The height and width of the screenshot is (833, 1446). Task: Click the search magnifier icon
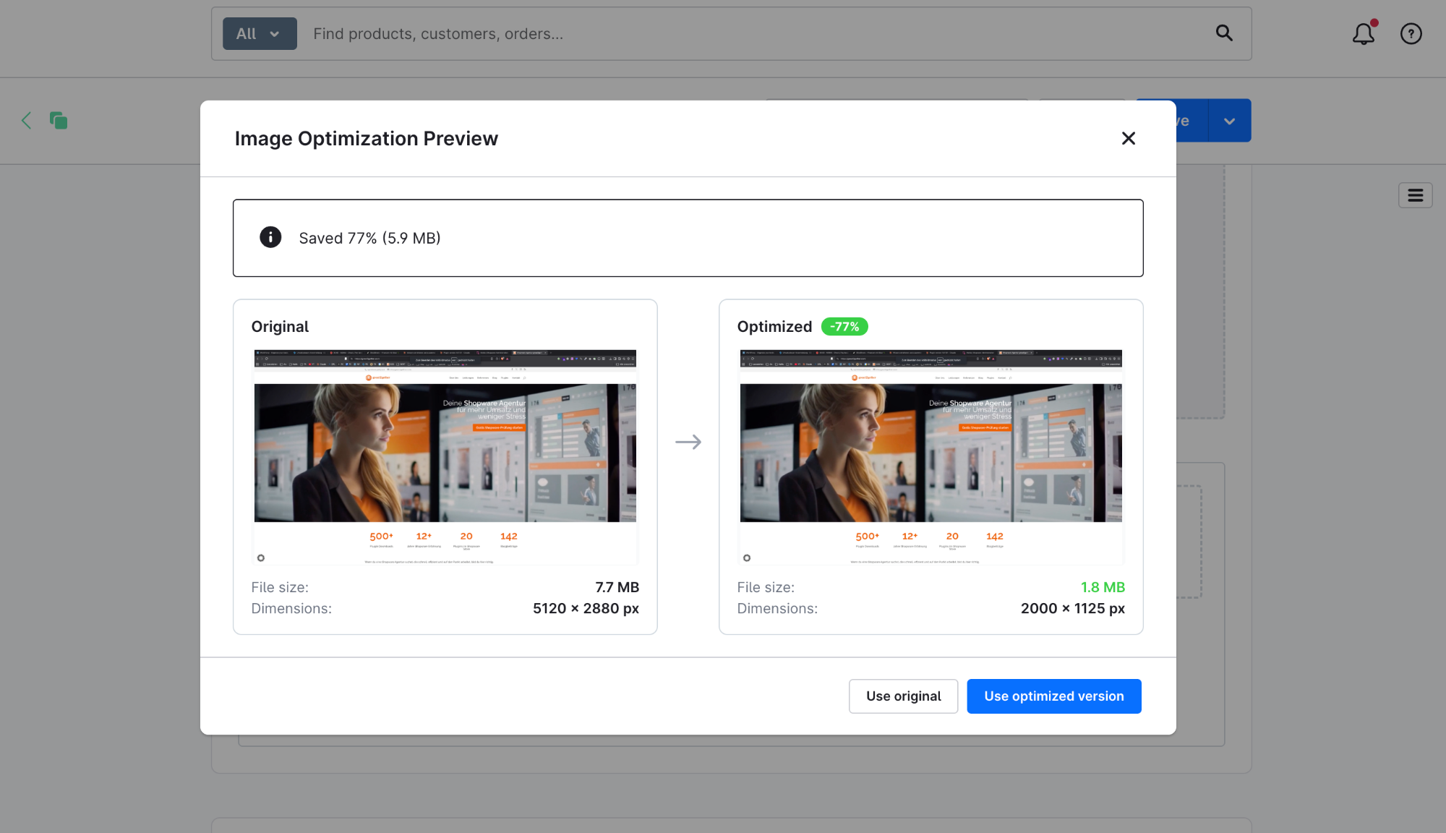[x=1223, y=33]
